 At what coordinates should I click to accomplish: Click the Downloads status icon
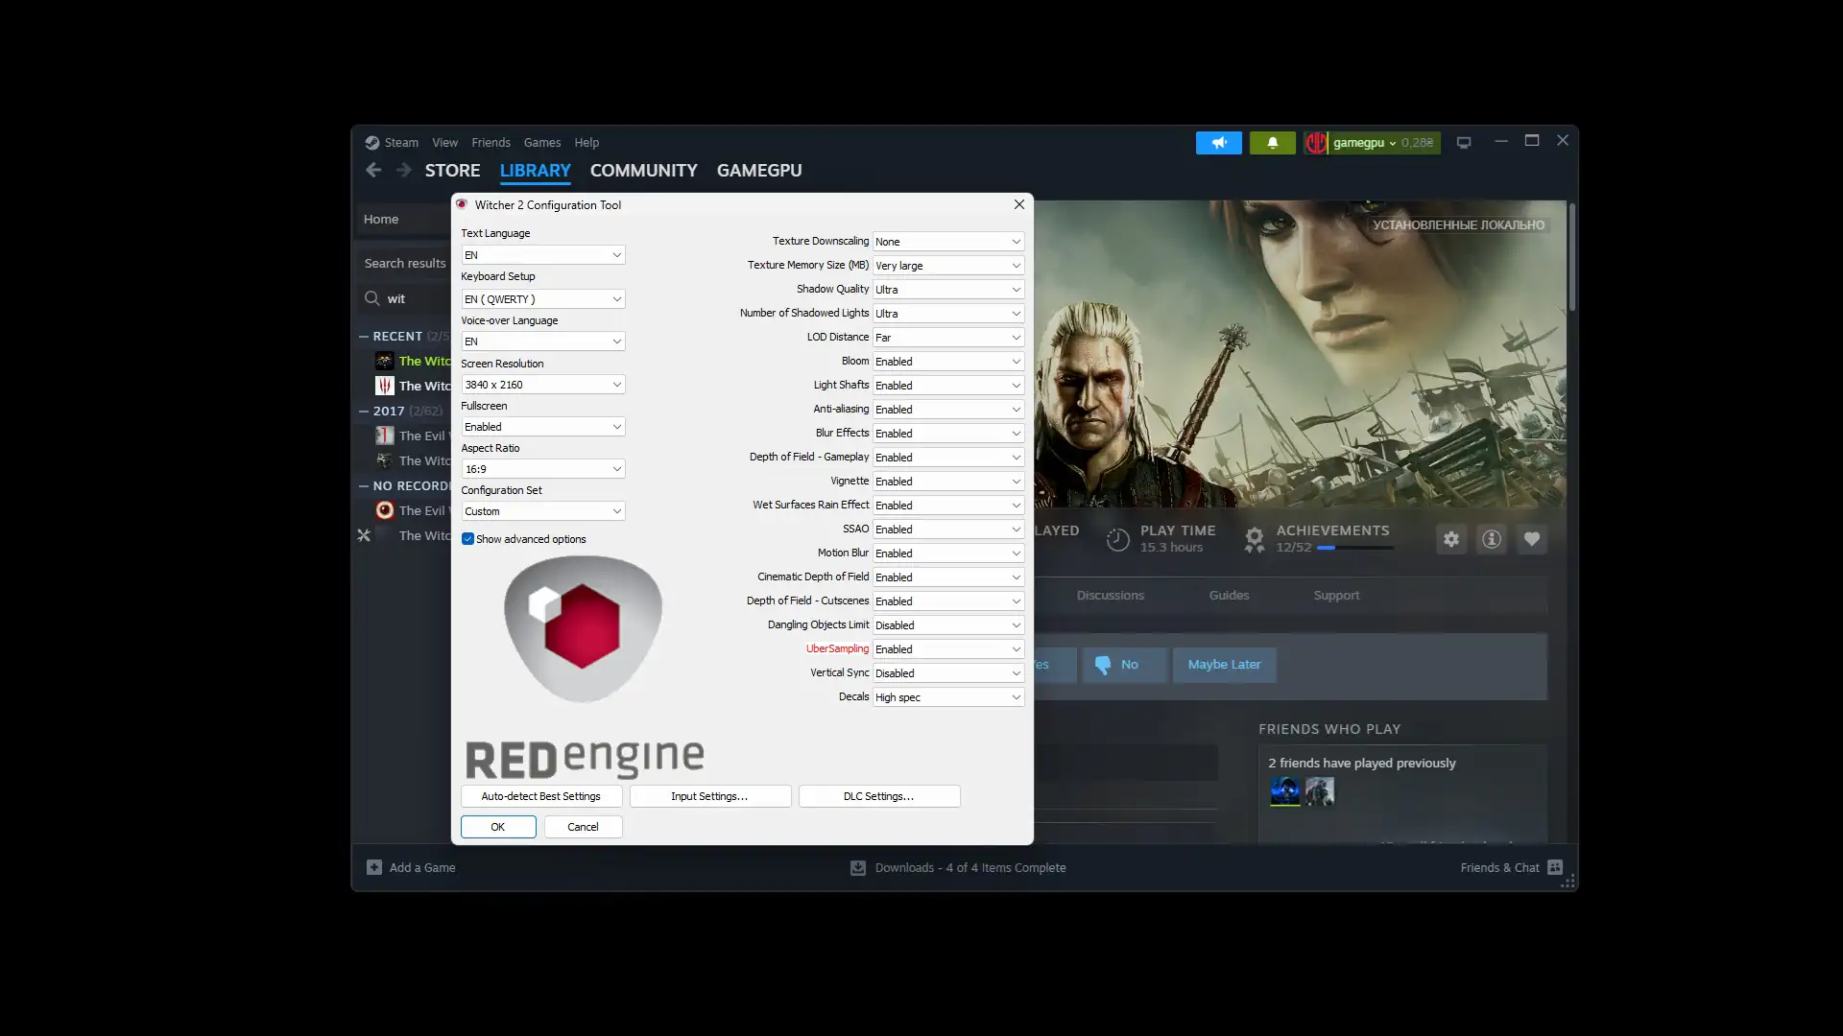[x=858, y=867]
